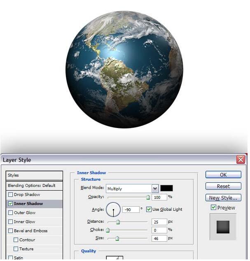Select Styles in the left list
Screen dimensions: 250x261
[x=34, y=175]
